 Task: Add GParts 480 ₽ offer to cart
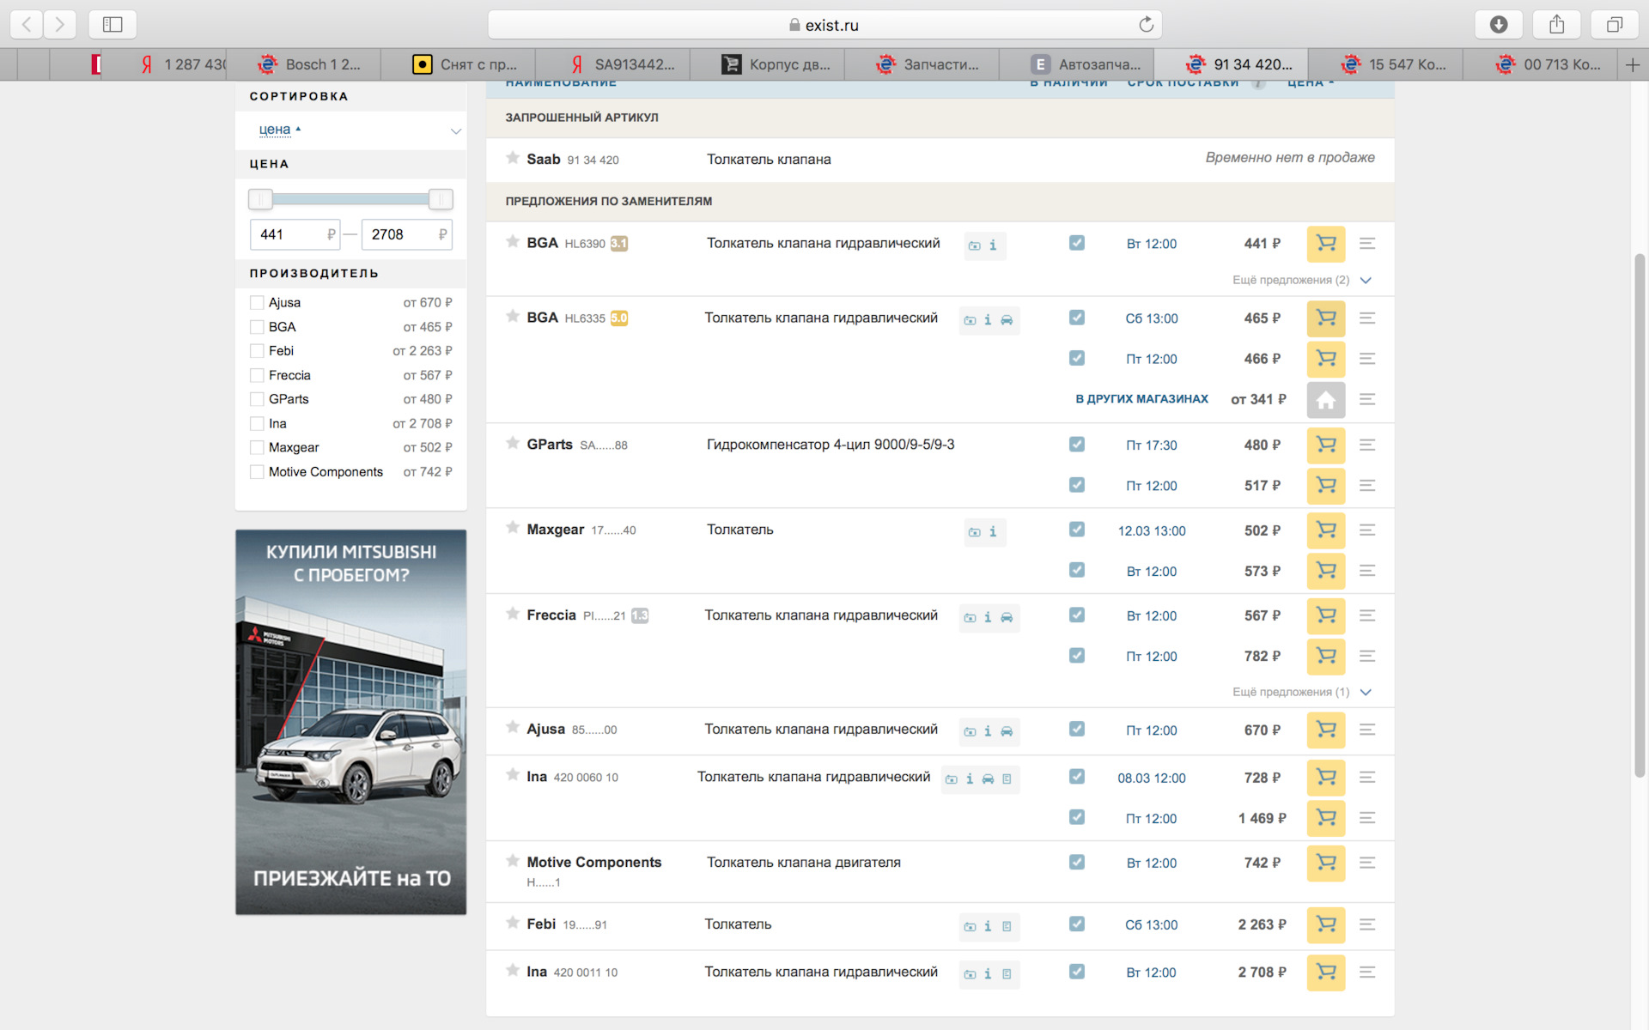[1325, 445]
